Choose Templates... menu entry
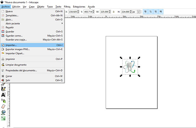This screenshot has height=128, width=196. tap(32, 15)
